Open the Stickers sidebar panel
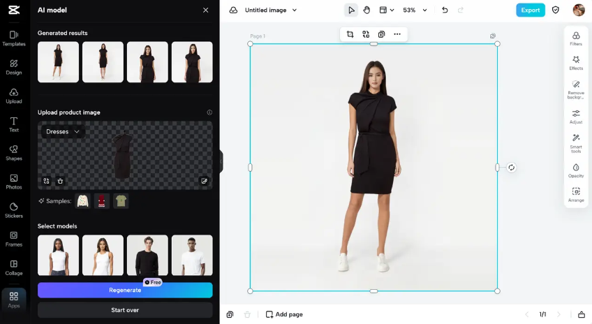This screenshot has width=592, height=324. 14,210
